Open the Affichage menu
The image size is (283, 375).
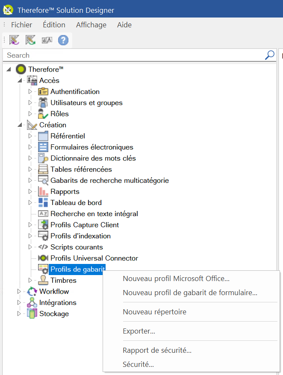point(91,25)
